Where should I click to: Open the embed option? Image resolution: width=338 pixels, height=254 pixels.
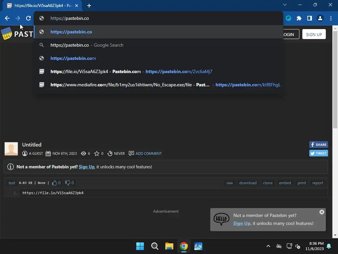(285, 183)
